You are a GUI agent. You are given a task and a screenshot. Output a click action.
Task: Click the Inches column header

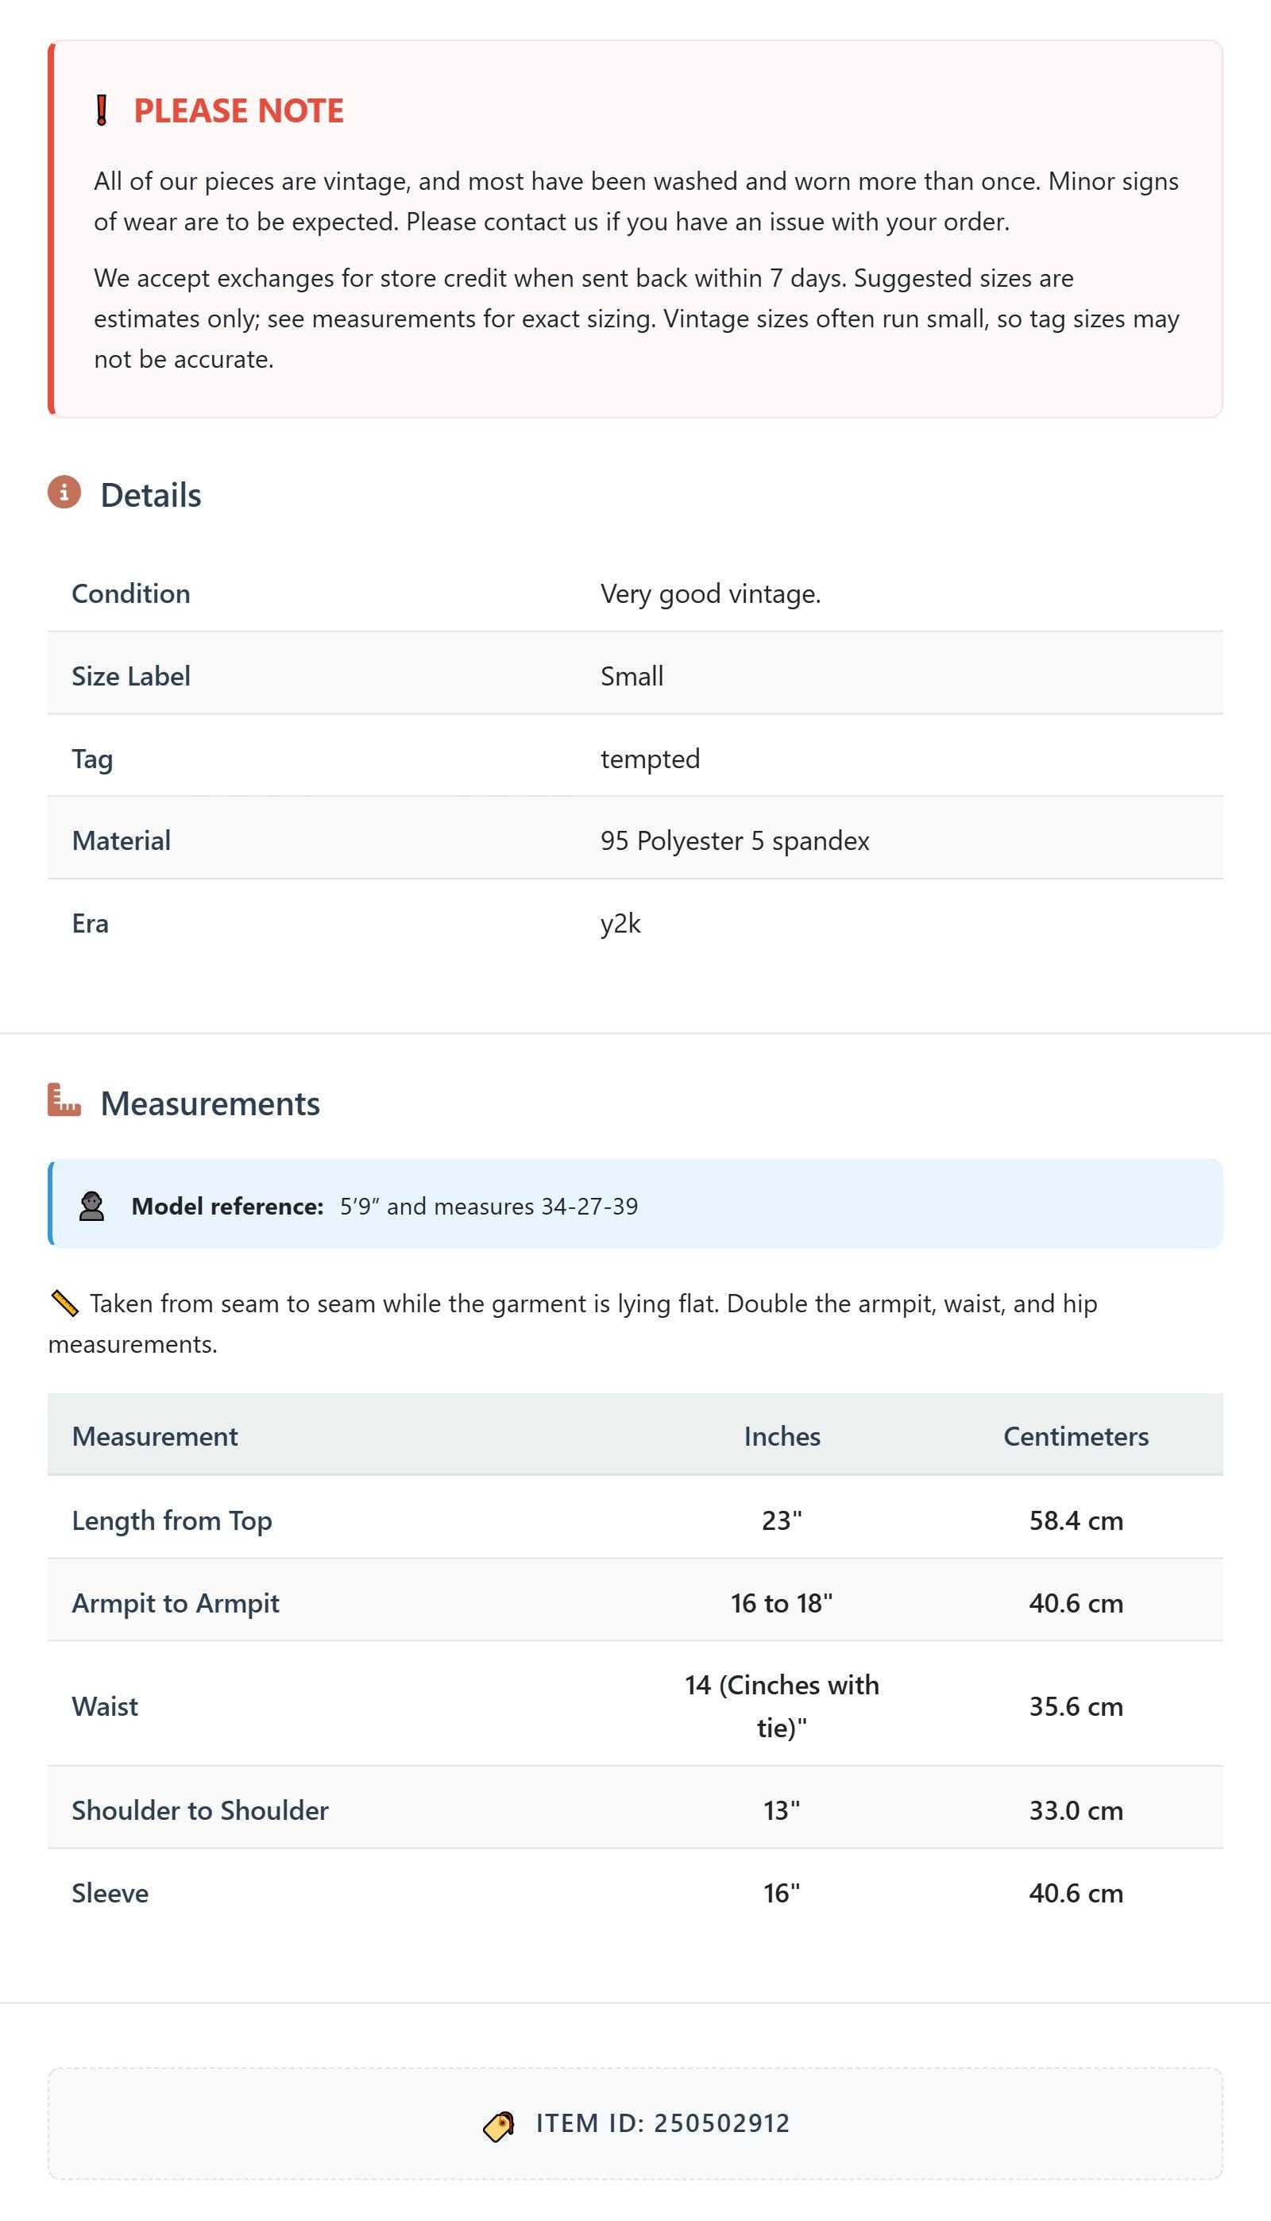coord(782,1435)
